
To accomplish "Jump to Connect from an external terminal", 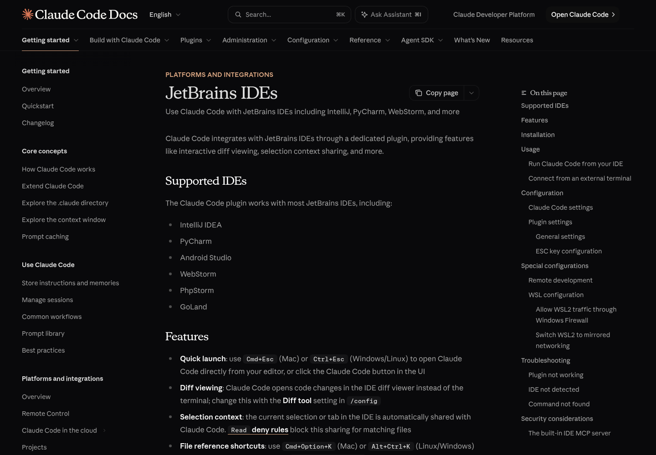I will coord(579,178).
